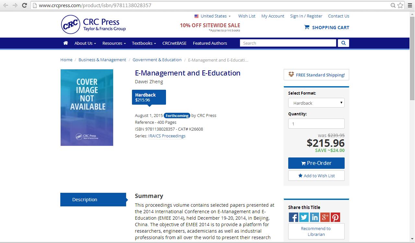Viewport: 415px width, 243px height.
Task: Expand the About Us menu
Action: point(85,43)
